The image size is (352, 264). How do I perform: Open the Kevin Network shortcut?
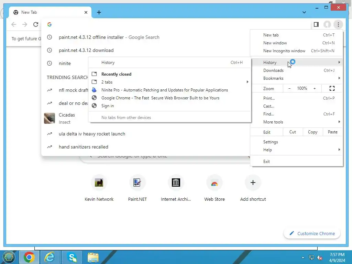pos(99,188)
